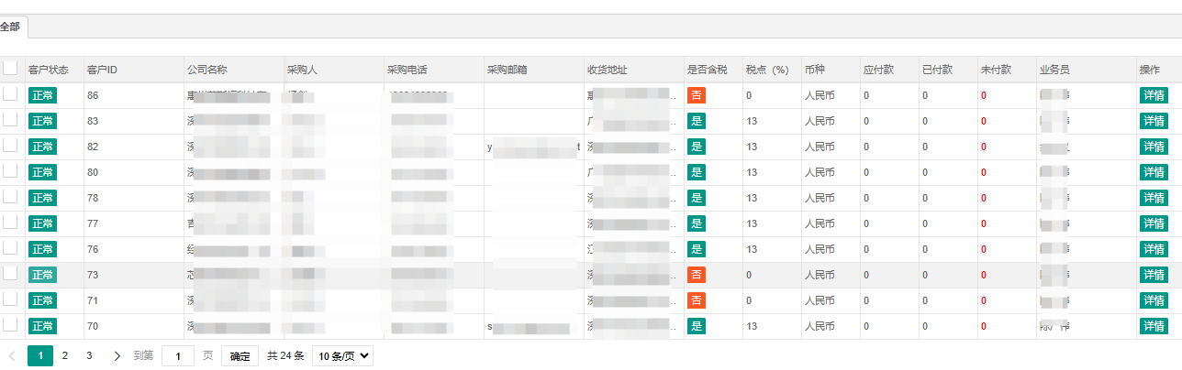Click the tax rate 13 in row ID 78
Image resolution: width=1182 pixels, height=370 pixels.
752,198
